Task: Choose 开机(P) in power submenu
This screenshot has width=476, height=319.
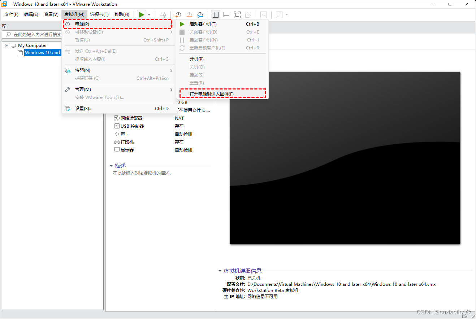Action: [x=222, y=59]
